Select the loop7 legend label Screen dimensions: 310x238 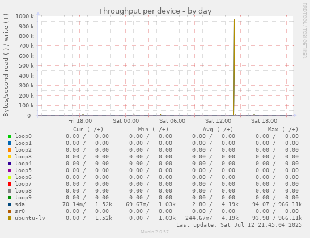click(x=23, y=184)
